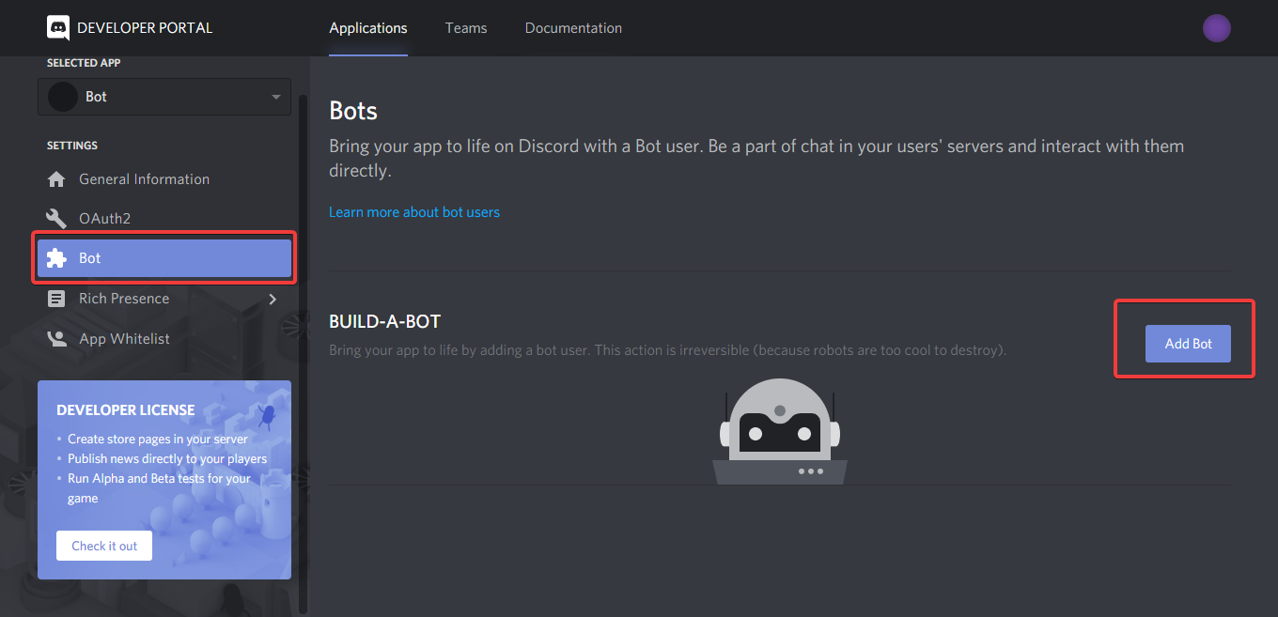Click the Developer License card heading
The image size is (1278, 617).
126,410
